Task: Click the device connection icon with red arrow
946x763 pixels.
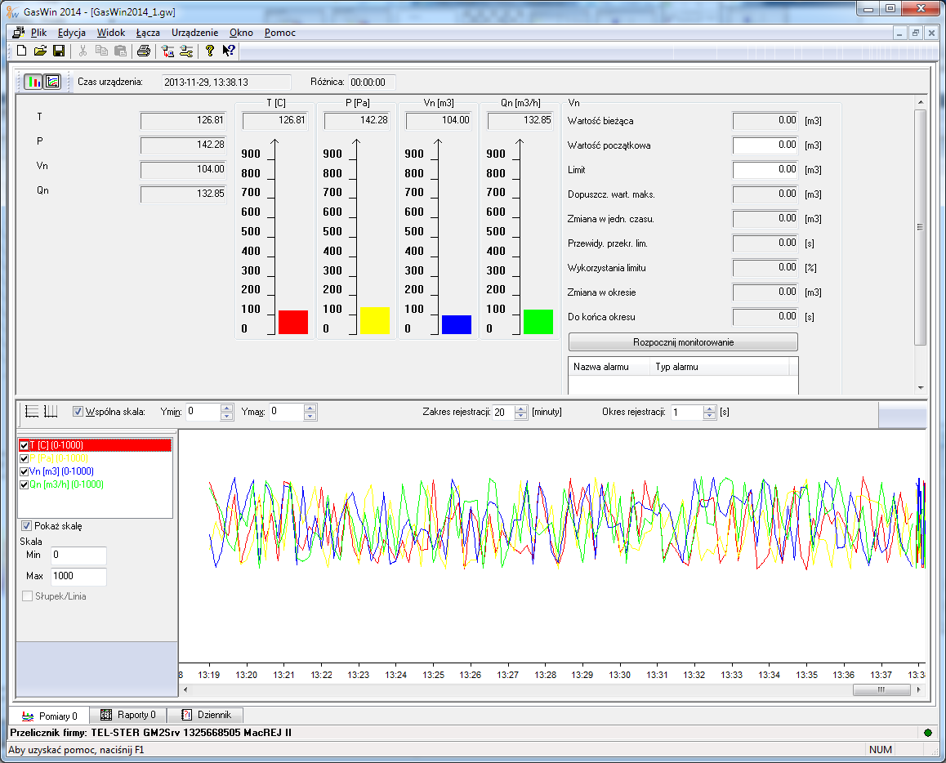Action: point(167,51)
